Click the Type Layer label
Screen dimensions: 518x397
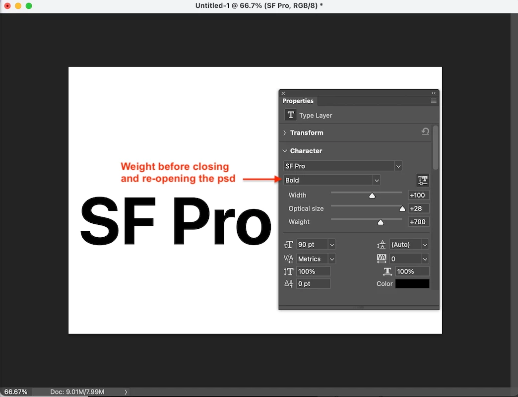[316, 115]
